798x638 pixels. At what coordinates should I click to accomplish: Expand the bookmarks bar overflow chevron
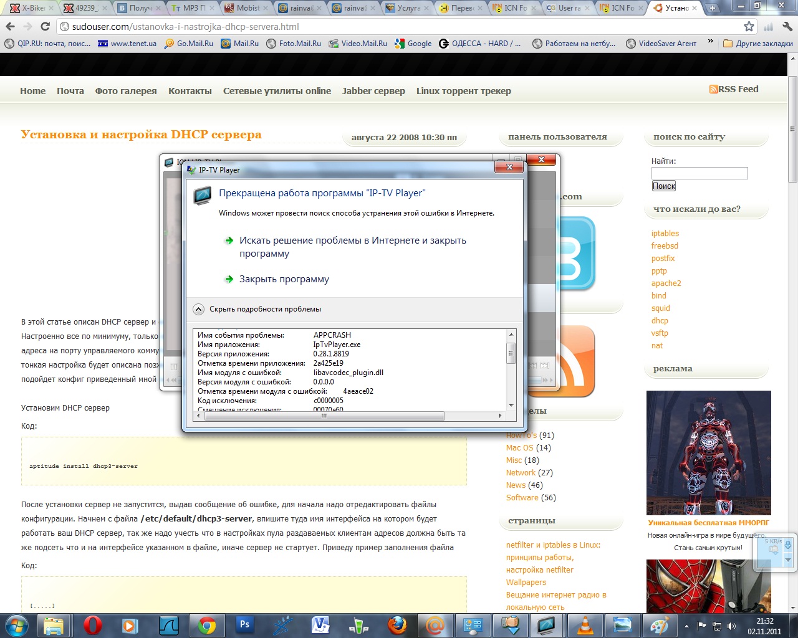coord(710,43)
